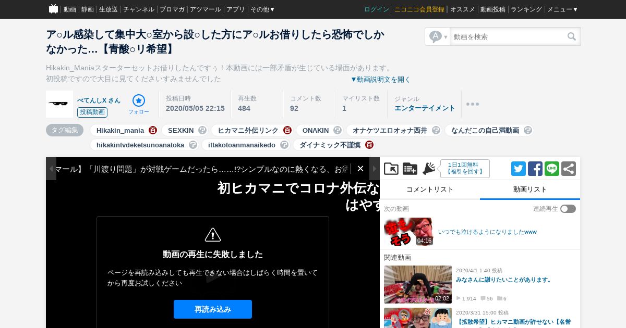The image size is (626, 328).
Task: Open dictionary icon for ダイナミック不謹慎
Action: [369, 145]
